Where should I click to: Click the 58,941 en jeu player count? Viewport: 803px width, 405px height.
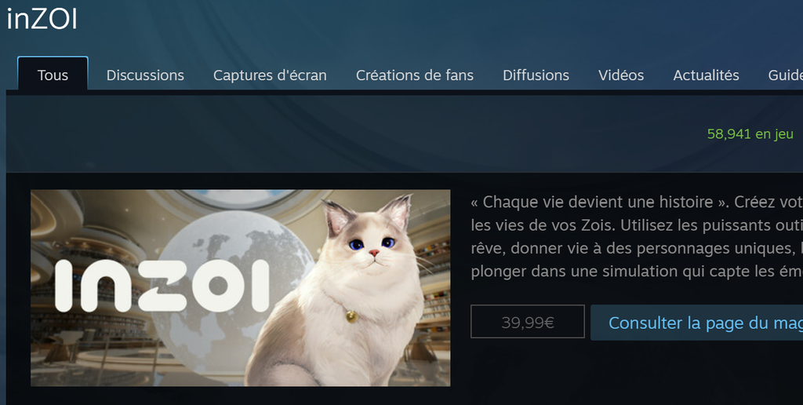click(750, 133)
